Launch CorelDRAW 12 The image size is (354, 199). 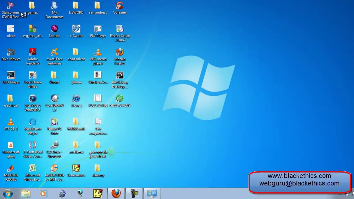[54, 103]
